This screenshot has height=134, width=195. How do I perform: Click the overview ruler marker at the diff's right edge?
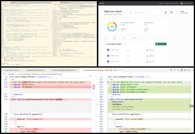click(191, 106)
